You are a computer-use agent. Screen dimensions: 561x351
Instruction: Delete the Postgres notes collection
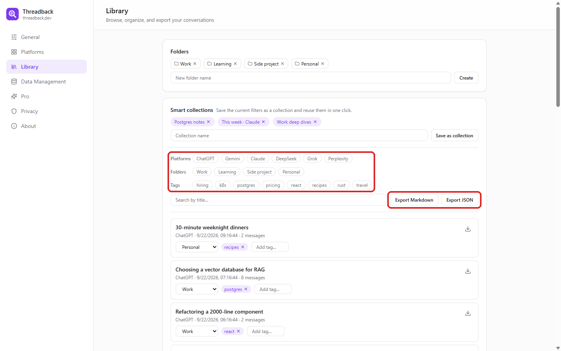click(x=208, y=122)
